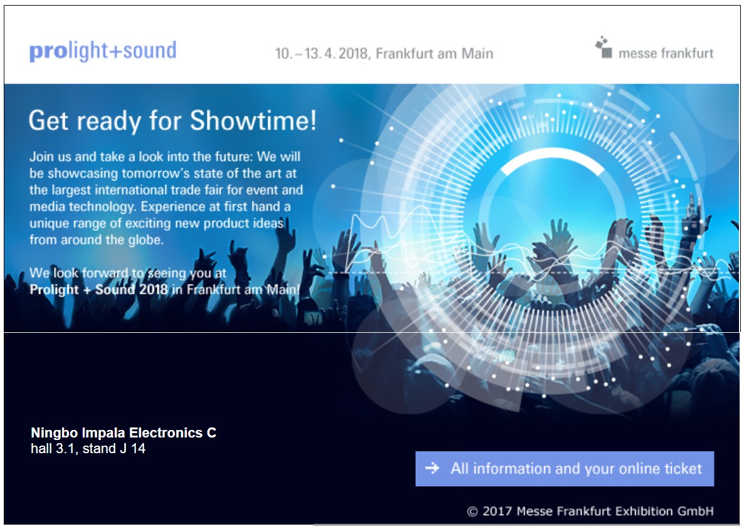Click '© 2017 Messe Frankfurt Exhibition GmbH' copyright
The image size is (744, 529).
click(590, 511)
